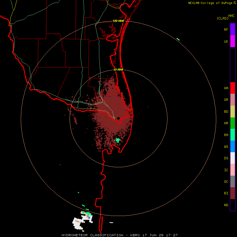Click the black radar site dot
Image resolution: width=237 pixels, height=237 pixels.
pyautogui.click(x=118, y=118)
